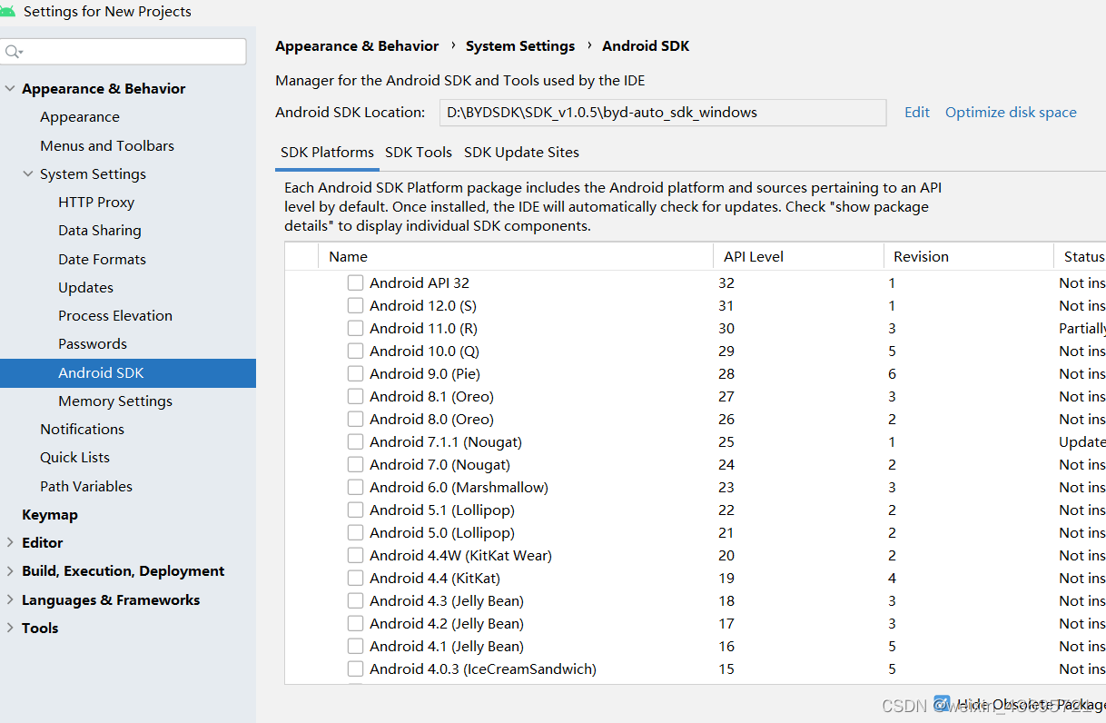The width and height of the screenshot is (1106, 723).
Task: Click Edit link for SDK location
Action: click(x=916, y=112)
